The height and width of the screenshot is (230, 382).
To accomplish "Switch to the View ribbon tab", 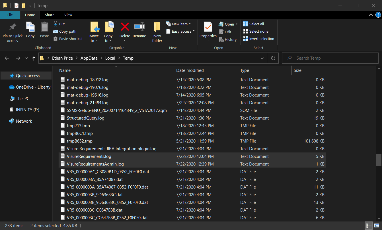I will tap(68, 15).
